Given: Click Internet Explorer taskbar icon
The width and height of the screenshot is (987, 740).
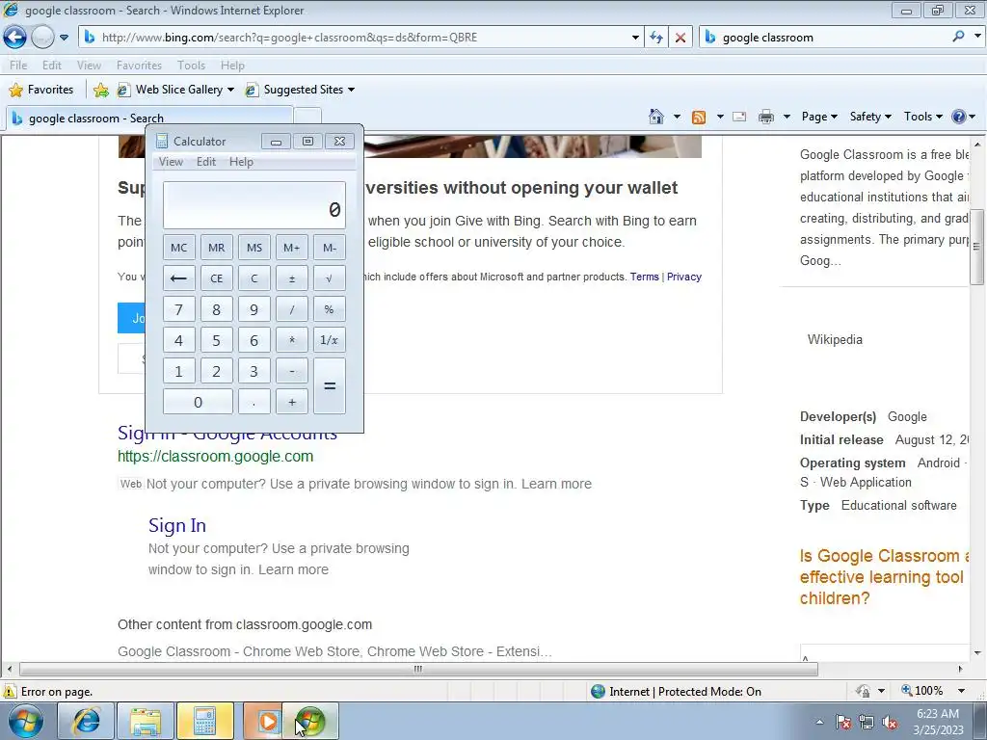Looking at the screenshot, I should click(86, 721).
